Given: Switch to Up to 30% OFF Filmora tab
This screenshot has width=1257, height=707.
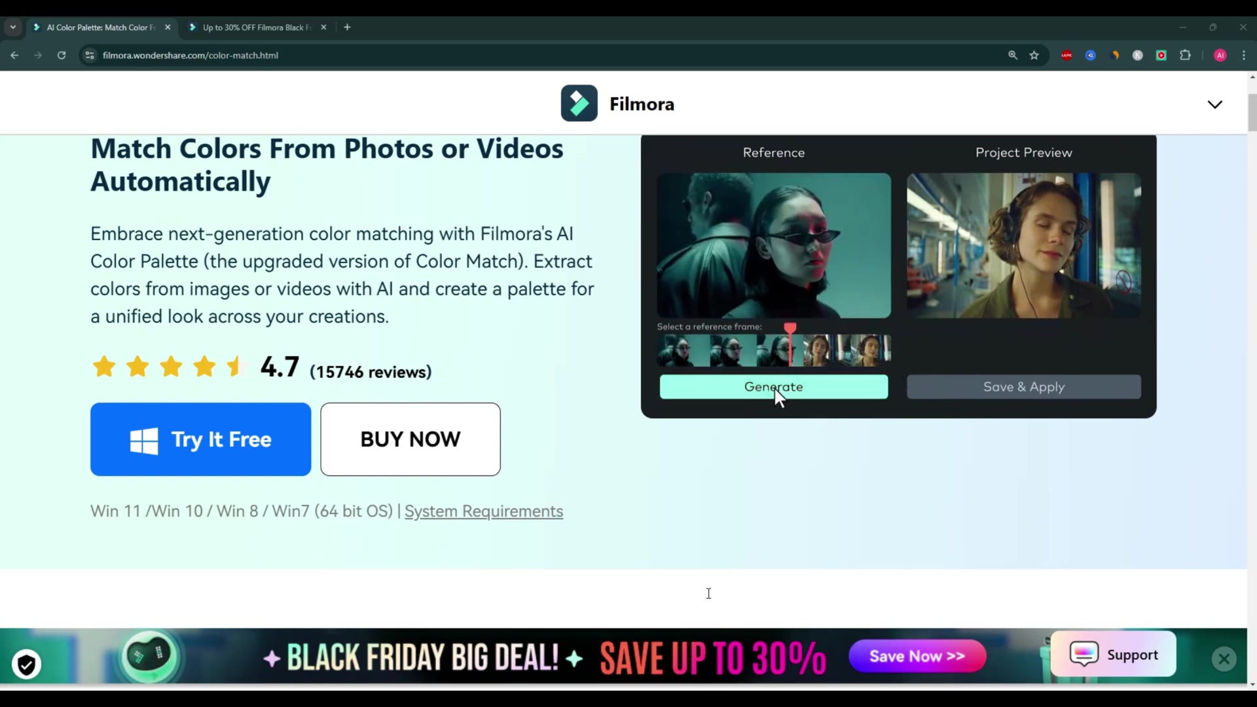Looking at the screenshot, I should 257,27.
